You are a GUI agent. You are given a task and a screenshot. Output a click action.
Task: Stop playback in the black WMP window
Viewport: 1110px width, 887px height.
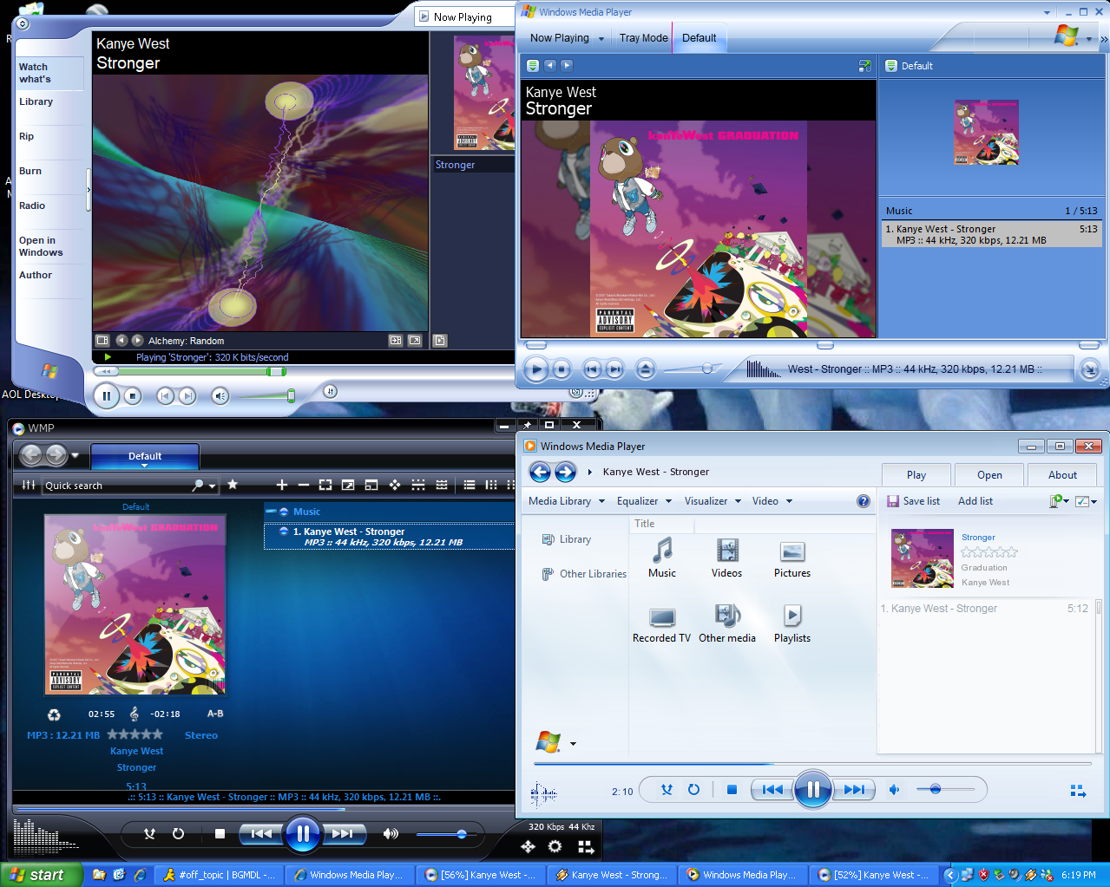220,834
